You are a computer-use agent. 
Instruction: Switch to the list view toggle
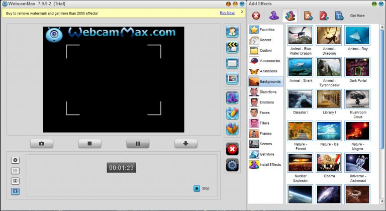pos(16,171)
